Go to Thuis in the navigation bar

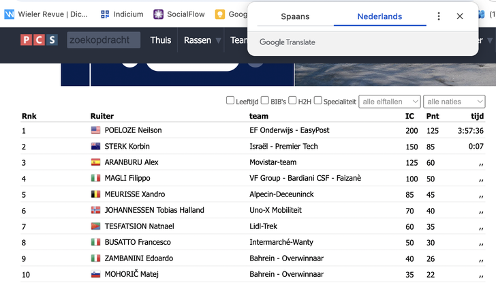click(x=161, y=40)
